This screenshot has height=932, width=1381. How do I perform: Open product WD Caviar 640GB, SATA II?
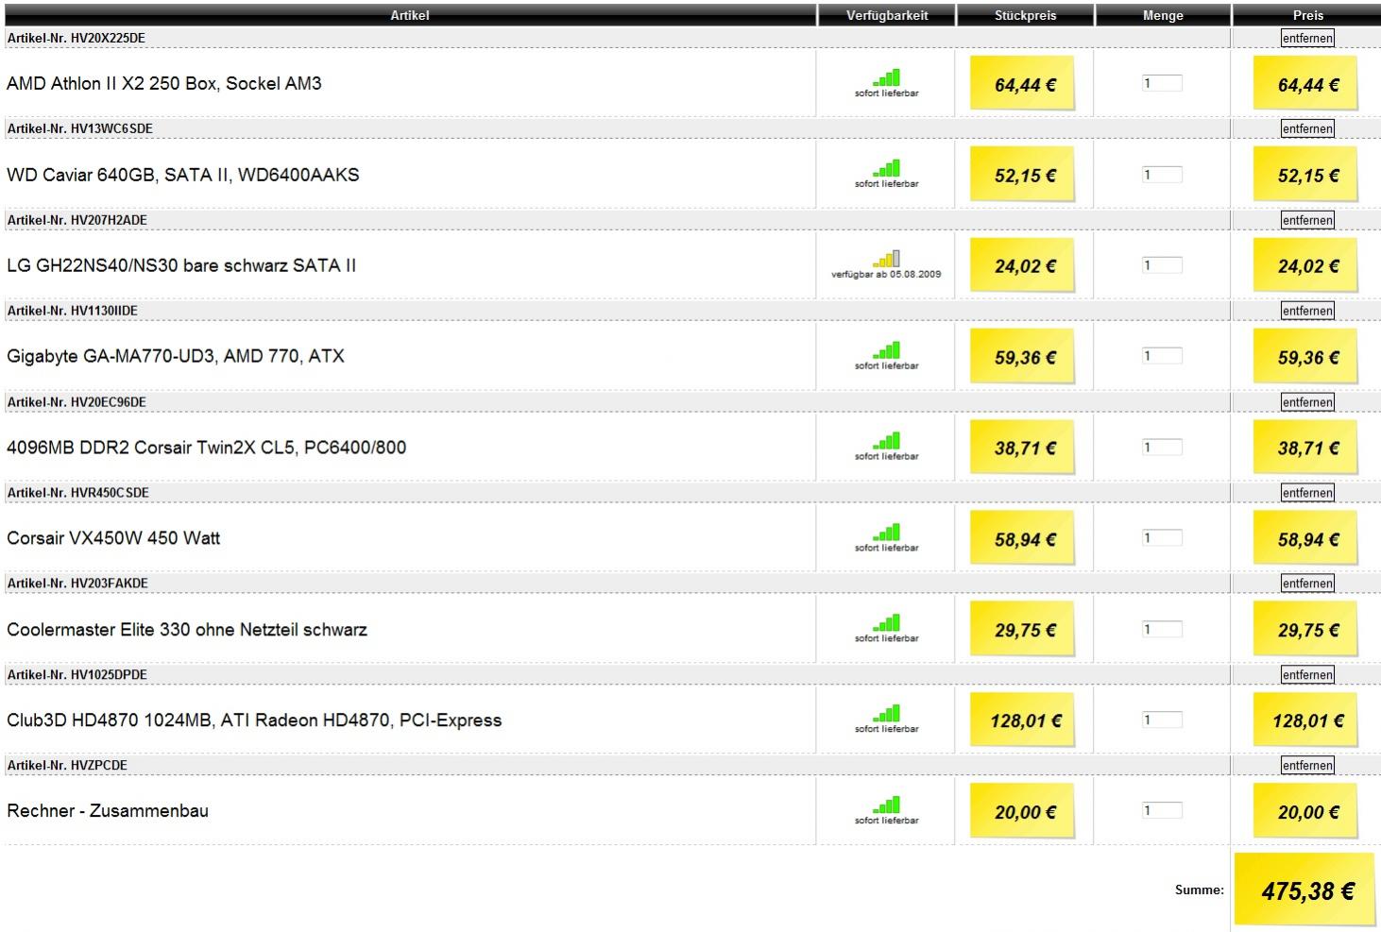click(x=183, y=175)
